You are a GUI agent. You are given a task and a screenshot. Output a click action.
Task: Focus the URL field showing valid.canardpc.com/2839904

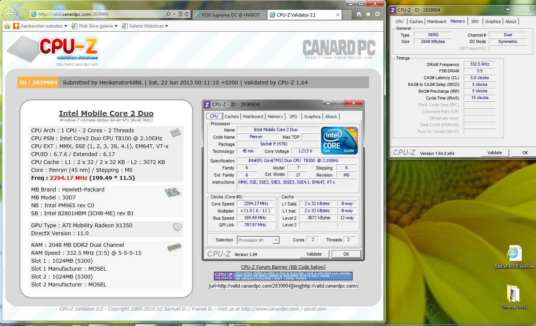[98, 14]
